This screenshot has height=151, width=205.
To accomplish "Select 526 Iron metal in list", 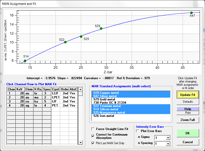I will click(x=104, y=116).
